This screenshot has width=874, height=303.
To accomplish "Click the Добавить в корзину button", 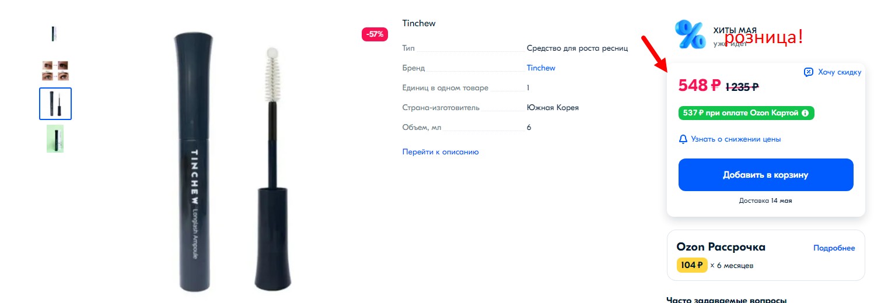I will tap(765, 175).
